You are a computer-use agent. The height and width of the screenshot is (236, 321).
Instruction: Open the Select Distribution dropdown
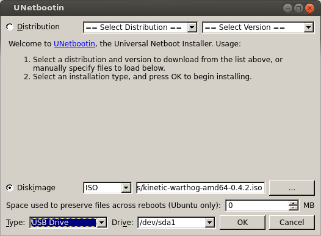pyautogui.click(x=140, y=27)
